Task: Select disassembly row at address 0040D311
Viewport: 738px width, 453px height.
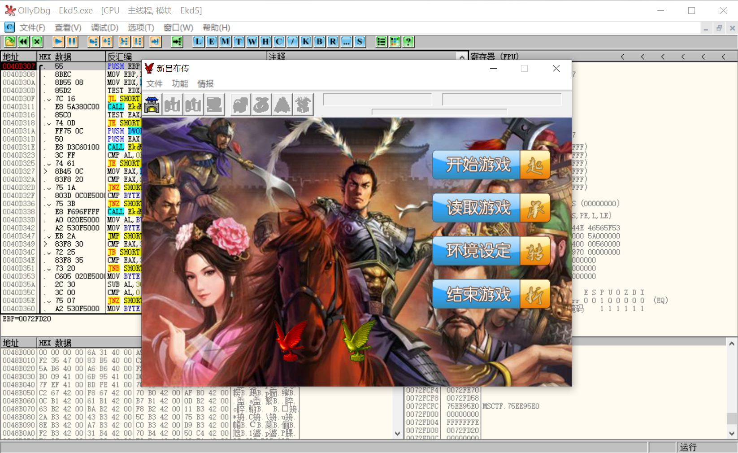Action: pos(72,107)
